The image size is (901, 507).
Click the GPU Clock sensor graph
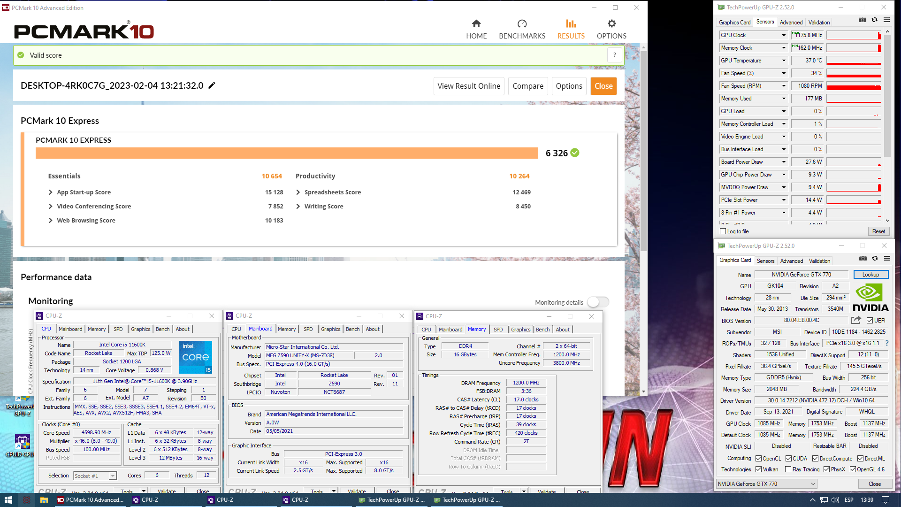854,35
